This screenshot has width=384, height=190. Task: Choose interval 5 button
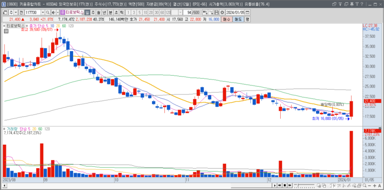[x=140, y=12]
